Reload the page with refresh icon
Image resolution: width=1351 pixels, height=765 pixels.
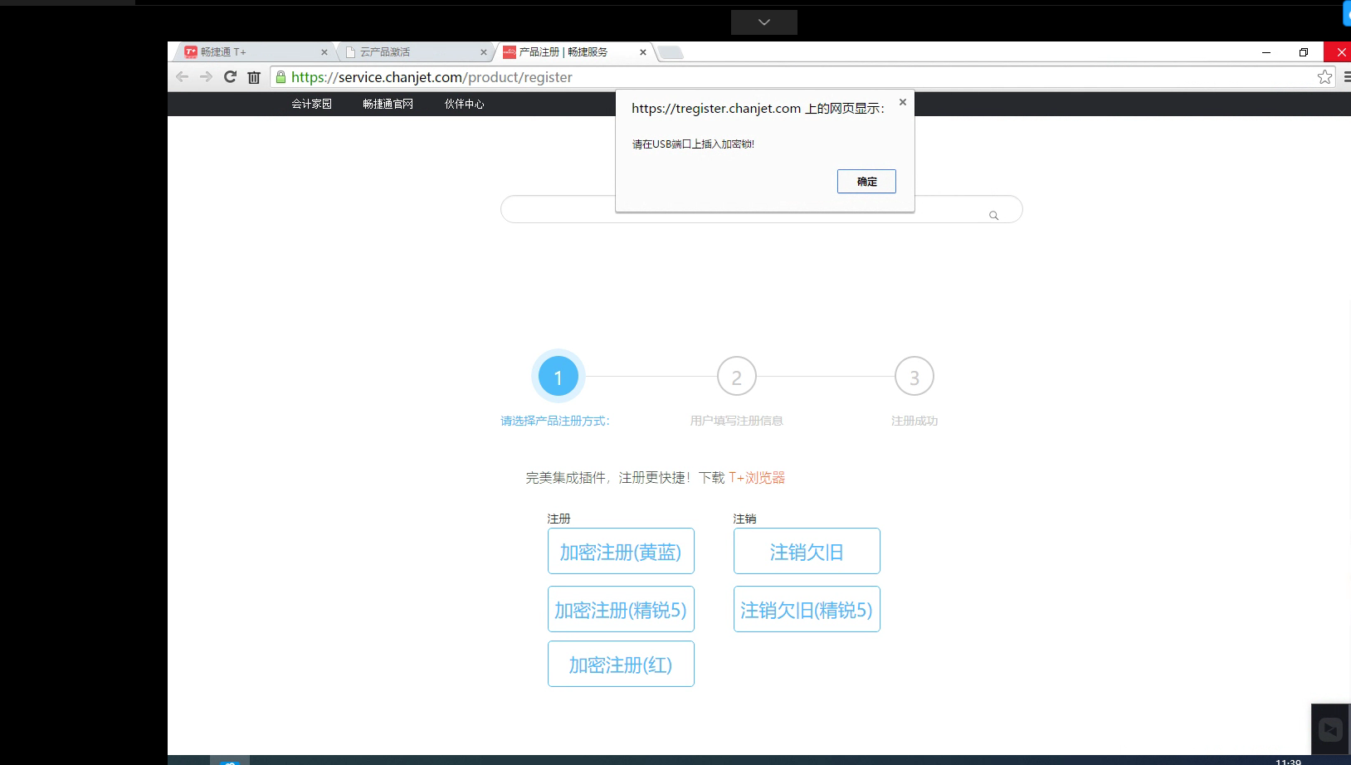click(230, 77)
